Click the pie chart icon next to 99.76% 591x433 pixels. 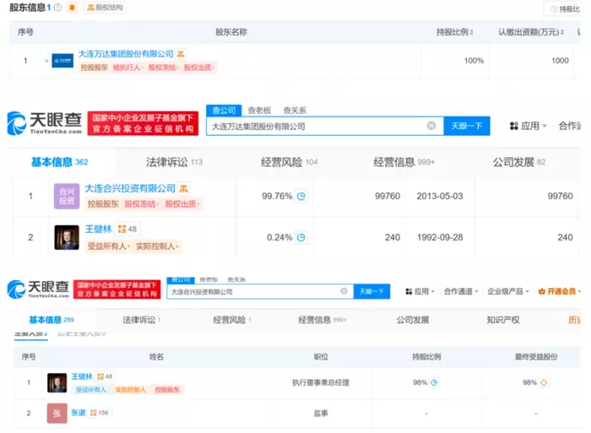(x=300, y=197)
